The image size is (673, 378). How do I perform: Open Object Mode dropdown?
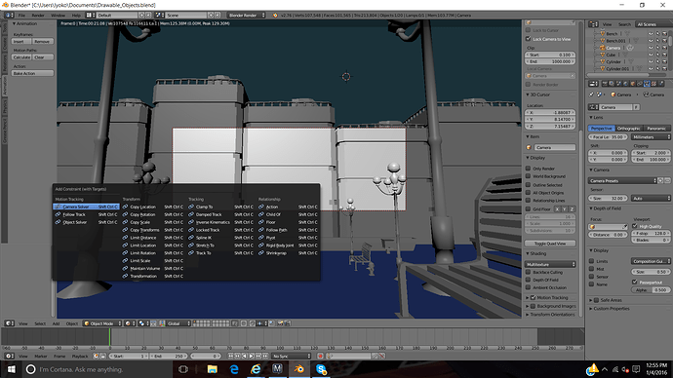102,323
